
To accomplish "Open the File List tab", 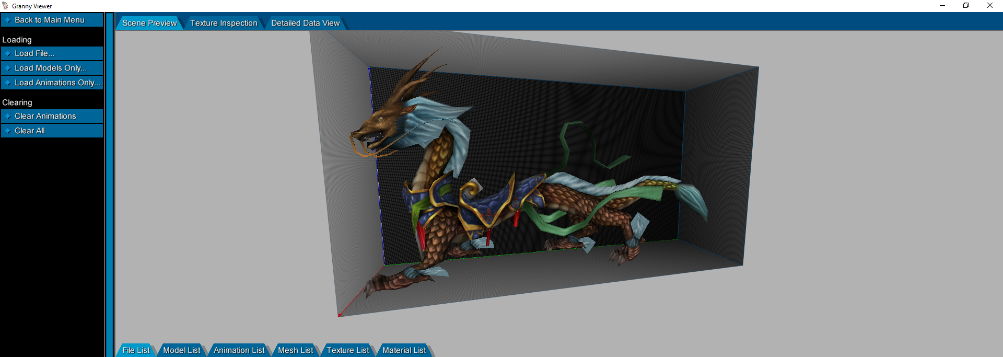I will [136, 350].
